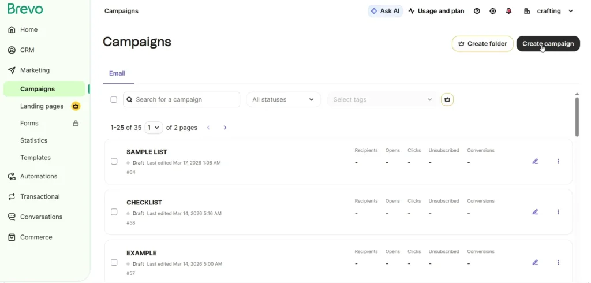Open the CRM section icon
Screen dimensions: 591x283
(12, 50)
